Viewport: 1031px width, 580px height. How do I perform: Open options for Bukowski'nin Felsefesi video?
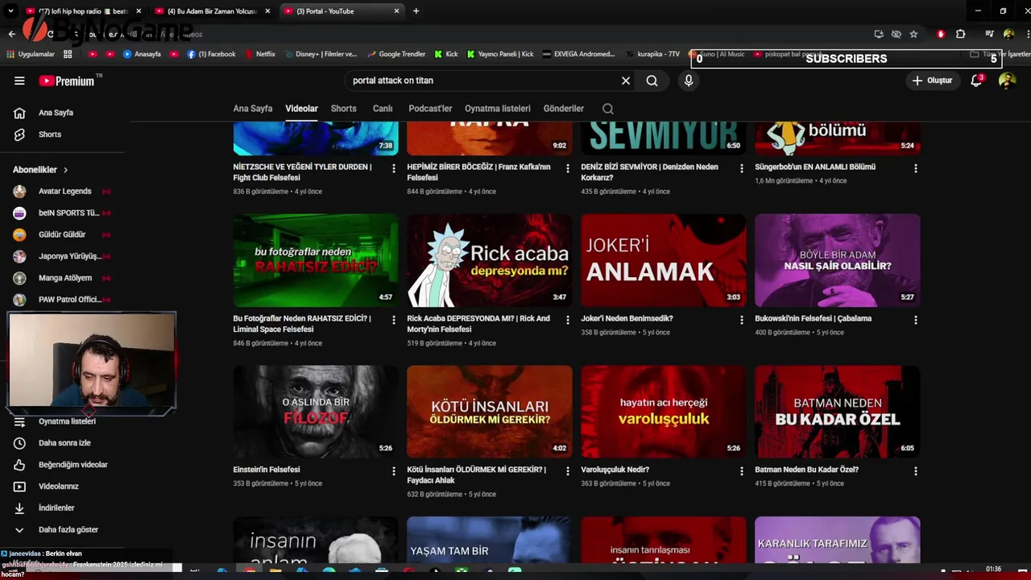(x=915, y=320)
